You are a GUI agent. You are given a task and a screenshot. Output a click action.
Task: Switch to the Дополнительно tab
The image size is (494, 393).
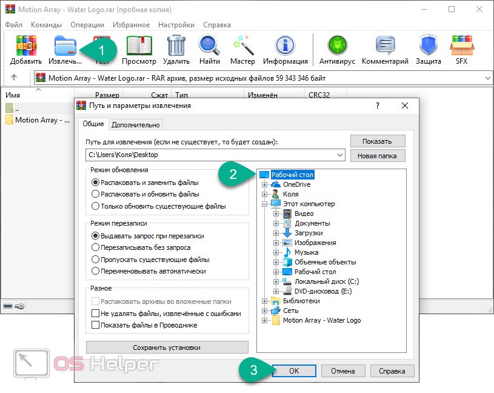click(x=136, y=124)
